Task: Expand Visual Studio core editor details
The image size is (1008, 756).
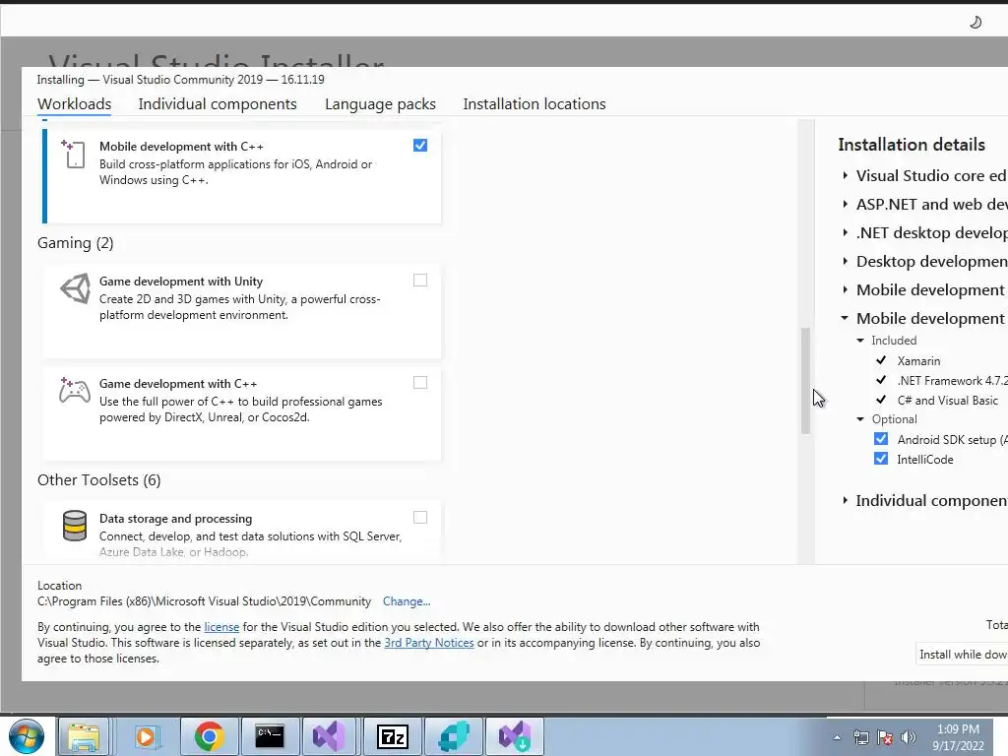Action: click(x=846, y=175)
